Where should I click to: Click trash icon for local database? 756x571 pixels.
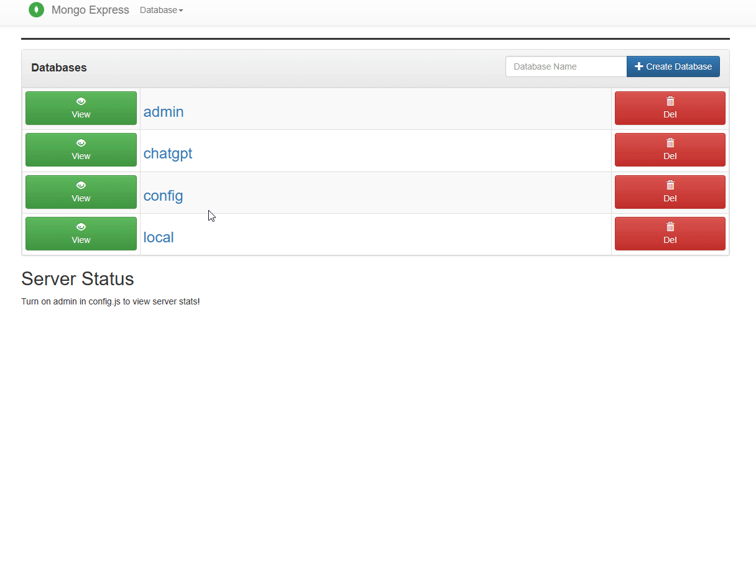(x=670, y=227)
